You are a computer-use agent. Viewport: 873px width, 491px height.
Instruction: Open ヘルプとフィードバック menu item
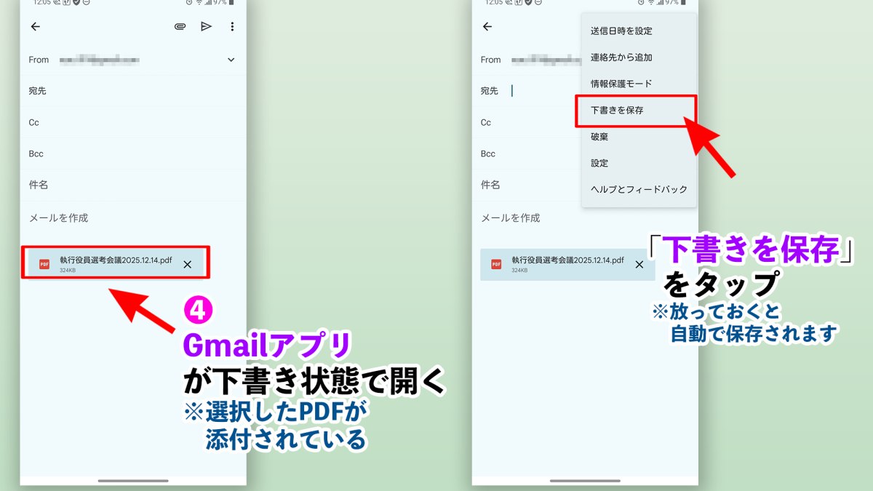coord(639,189)
